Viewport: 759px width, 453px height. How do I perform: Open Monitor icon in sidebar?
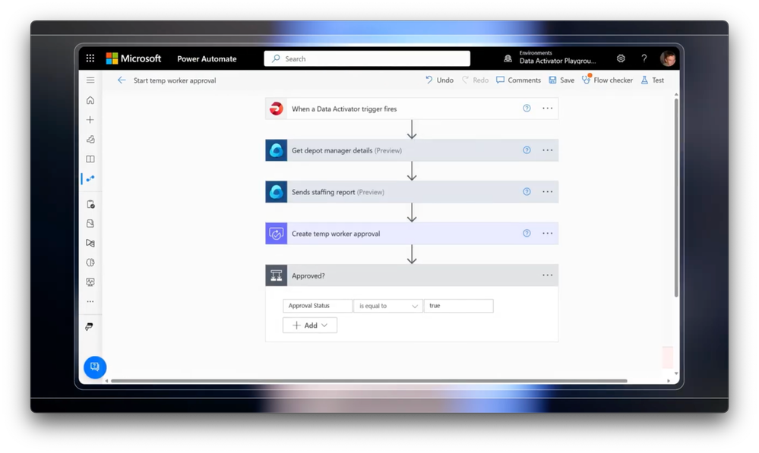pos(90,282)
